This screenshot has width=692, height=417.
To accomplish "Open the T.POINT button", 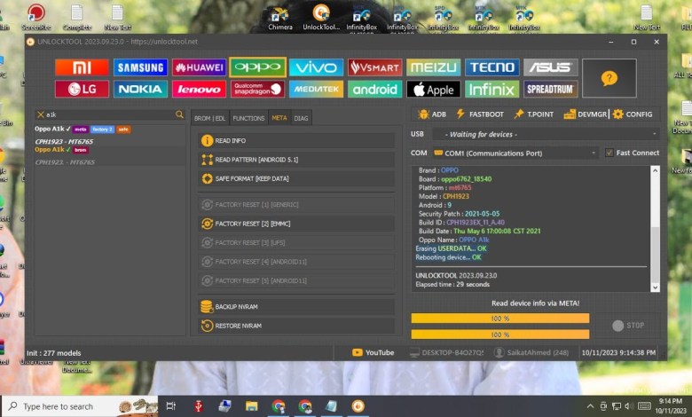I will point(533,114).
